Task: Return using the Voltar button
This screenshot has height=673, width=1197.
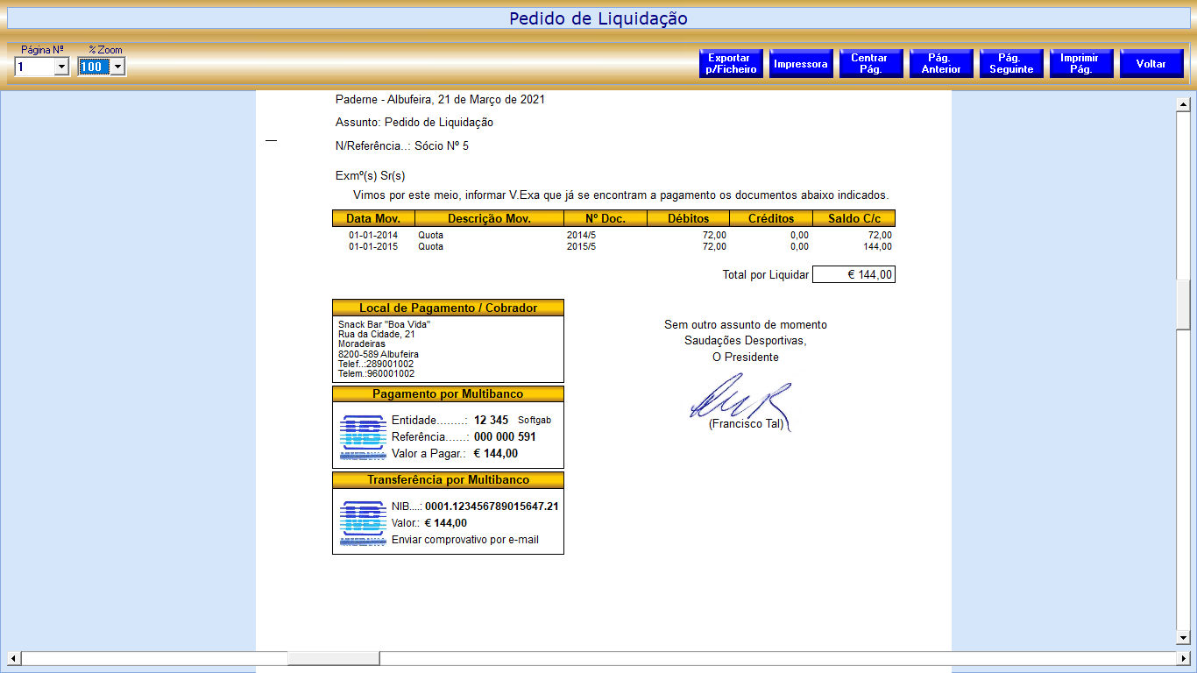Action: tap(1151, 64)
